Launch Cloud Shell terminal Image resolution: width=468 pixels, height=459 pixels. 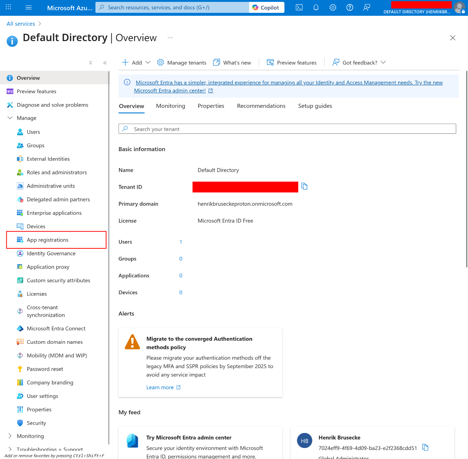point(299,7)
